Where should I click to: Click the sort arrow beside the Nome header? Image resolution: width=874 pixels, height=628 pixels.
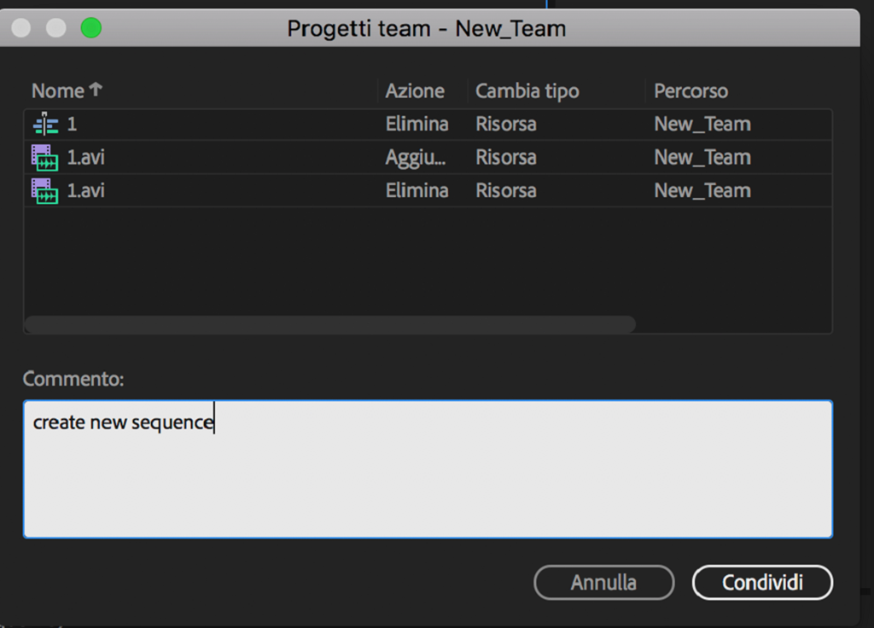(96, 90)
